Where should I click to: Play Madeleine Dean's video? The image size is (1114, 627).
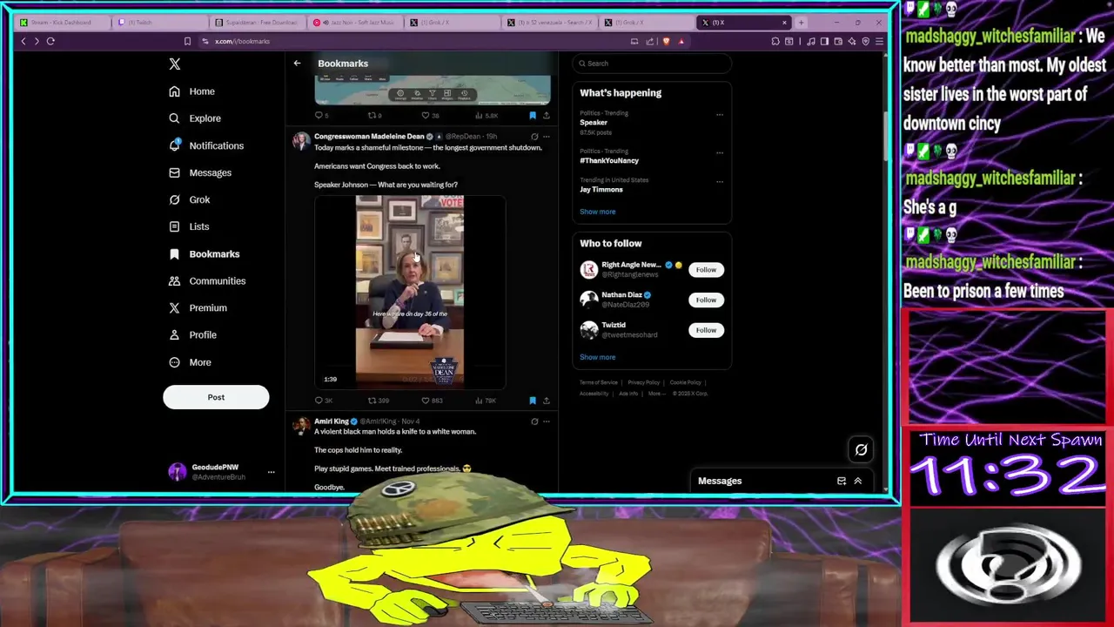click(410, 292)
